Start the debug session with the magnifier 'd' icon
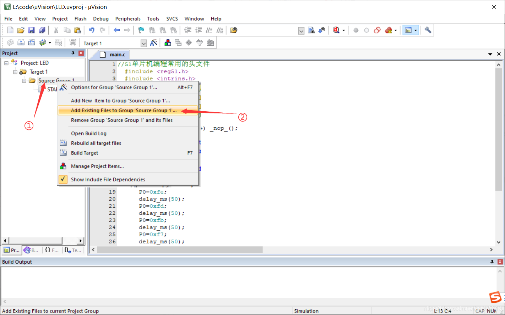Image resolution: width=505 pixels, height=315 pixels. tap(336, 30)
